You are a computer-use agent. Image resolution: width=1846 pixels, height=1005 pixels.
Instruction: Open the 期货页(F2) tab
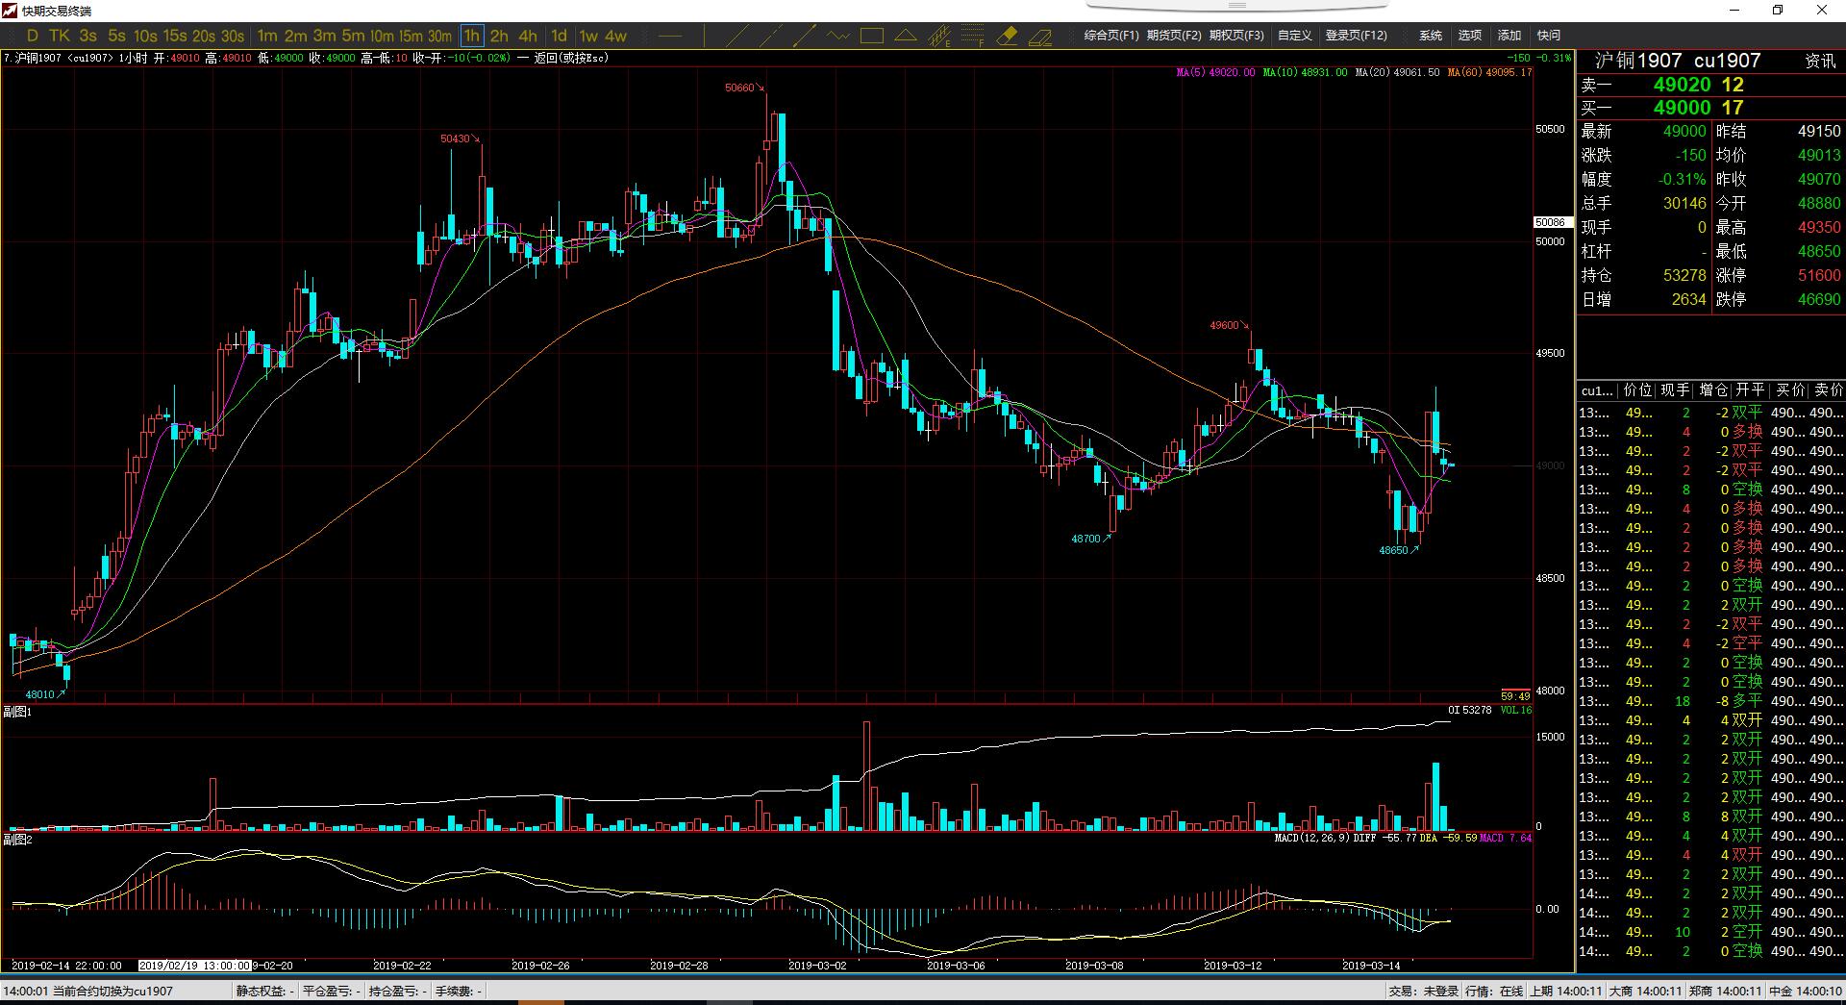point(1174,36)
